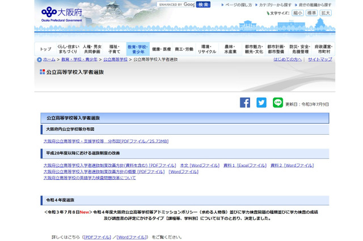
Task: Click 平成28年度以降における選抜制度の改善 heading
Action: (83, 153)
